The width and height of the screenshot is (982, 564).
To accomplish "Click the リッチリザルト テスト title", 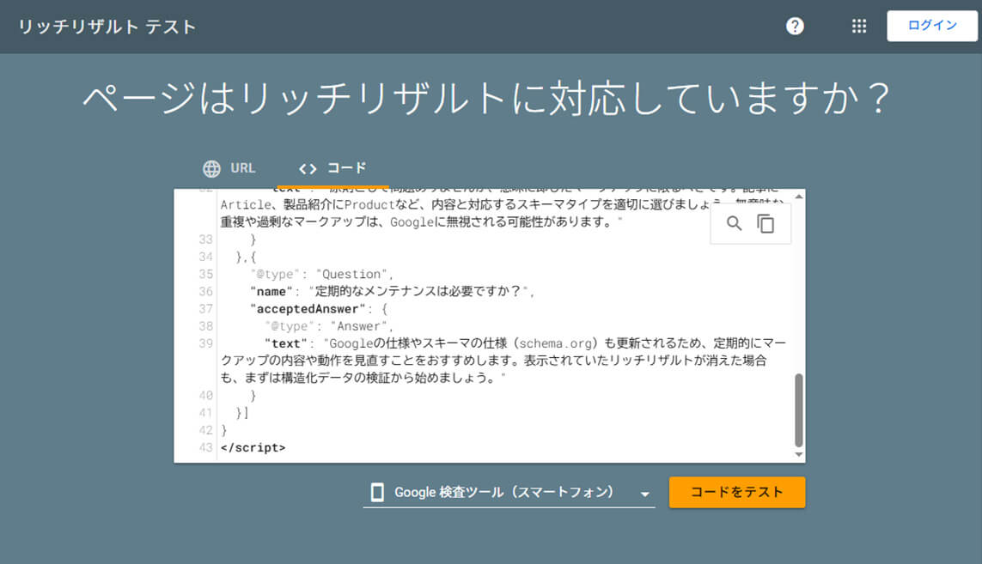I will click(107, 27).
